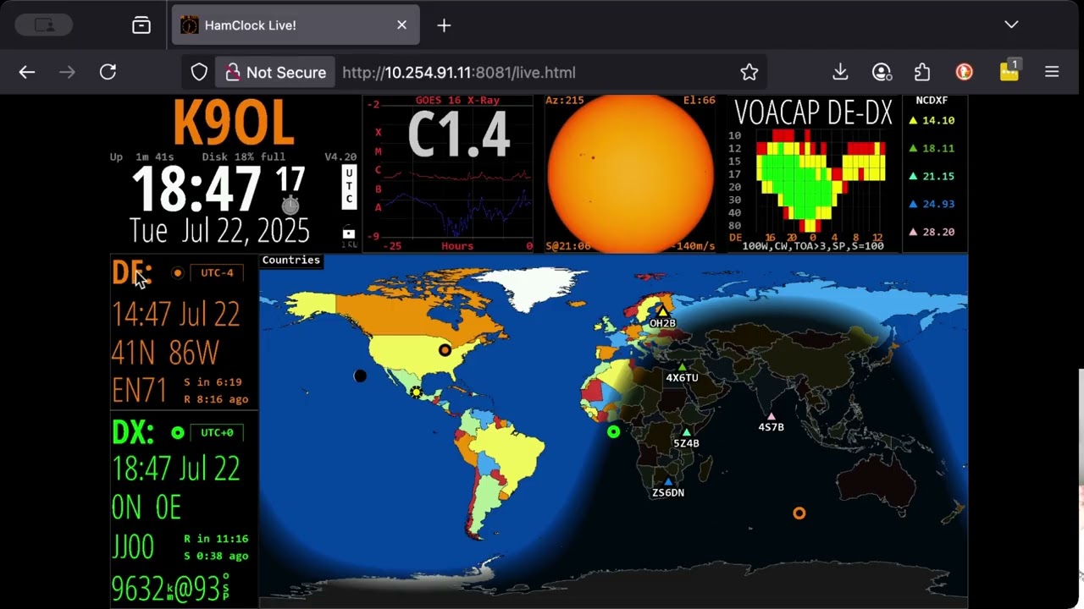Go back to the previous page
Image resolution: width=1084 pixels, height=609 pixels.
coord(27,73)
